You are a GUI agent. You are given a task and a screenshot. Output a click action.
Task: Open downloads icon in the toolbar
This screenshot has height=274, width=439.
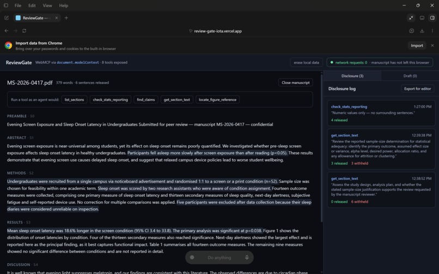click(422, 31)
